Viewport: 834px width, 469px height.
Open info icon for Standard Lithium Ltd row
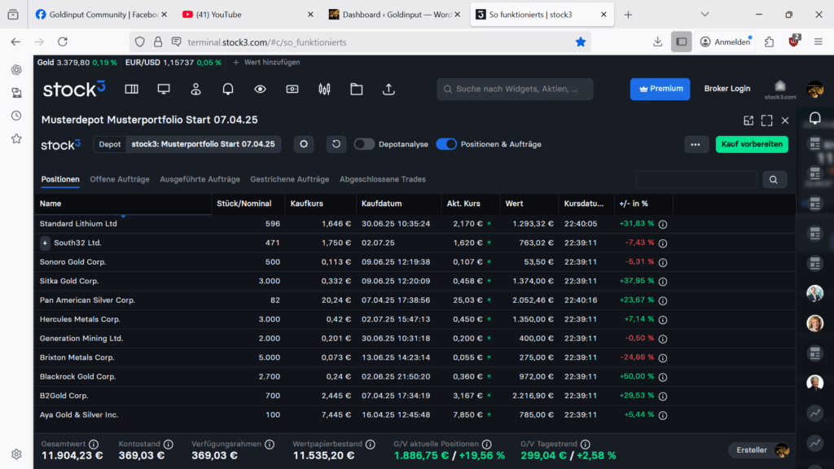[x=663, y=225]
